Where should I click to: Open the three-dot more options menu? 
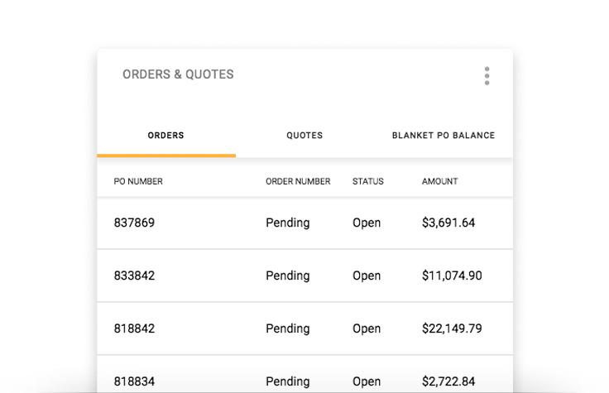(x=487, y=76)
